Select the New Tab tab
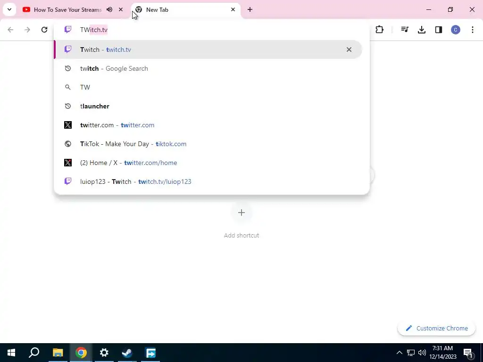Viewport: 483px width, 362px height. (x=186, y=10)
